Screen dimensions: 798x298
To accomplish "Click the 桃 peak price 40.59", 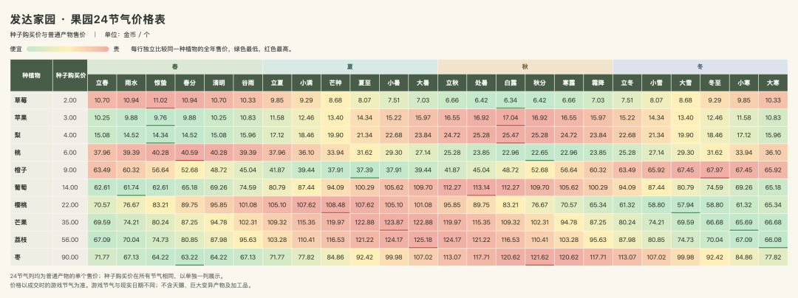I will coord(189,153).
